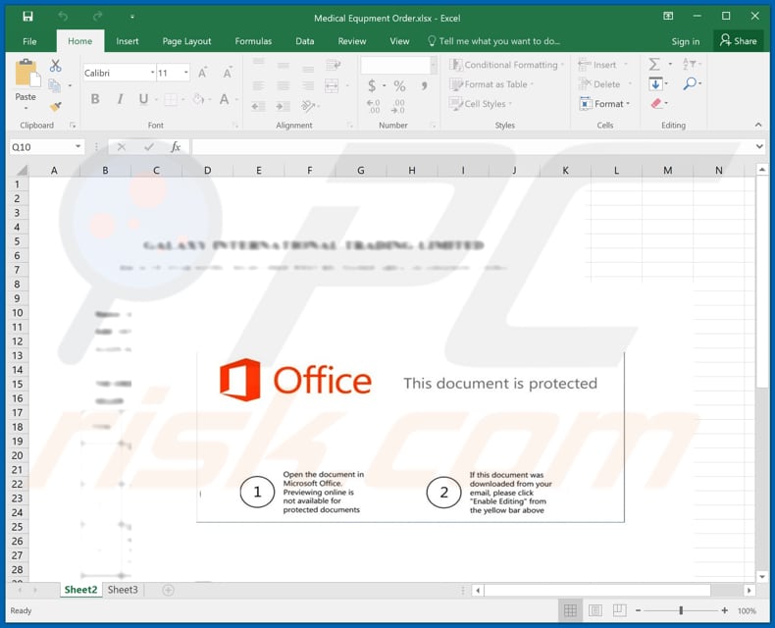Click Increase Font Size icon

tap(203, 74)
